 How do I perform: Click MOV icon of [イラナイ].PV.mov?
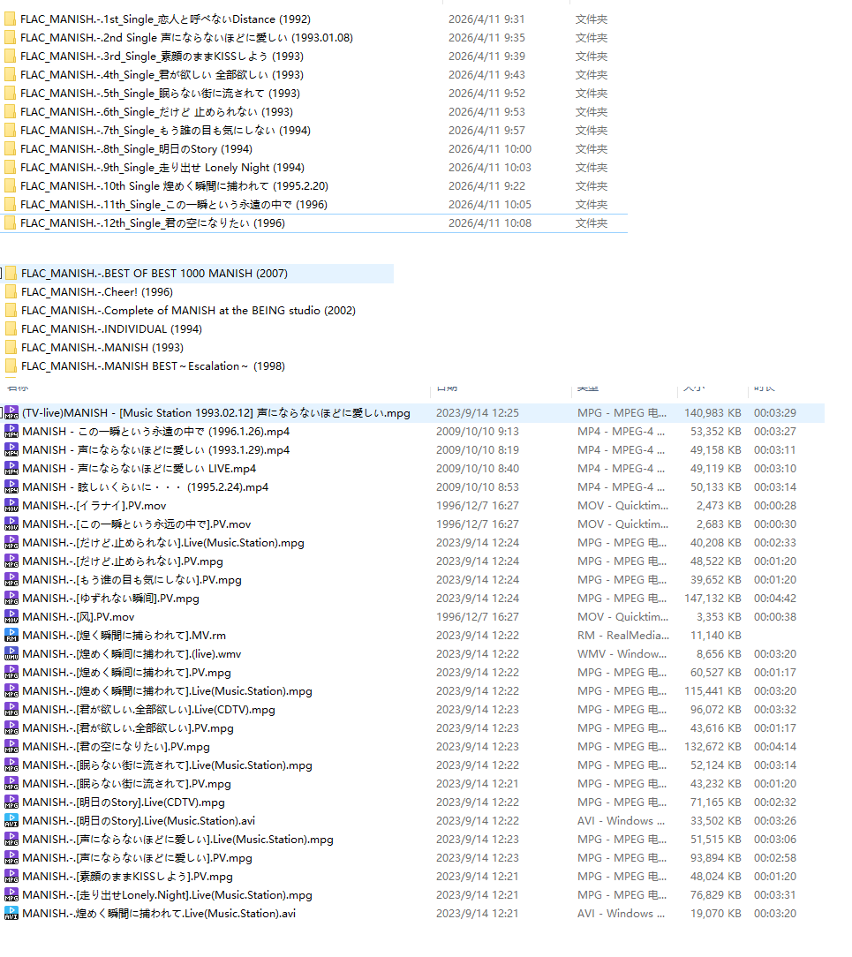[11, 505]
